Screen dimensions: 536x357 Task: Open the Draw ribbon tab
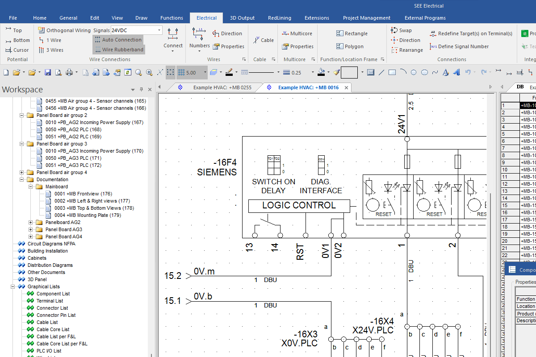point(141,18)
